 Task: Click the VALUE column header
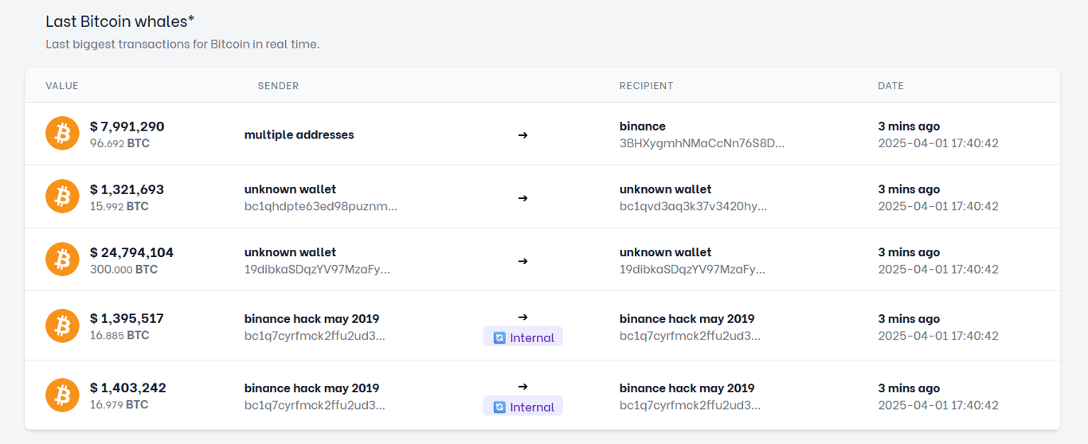62,86
